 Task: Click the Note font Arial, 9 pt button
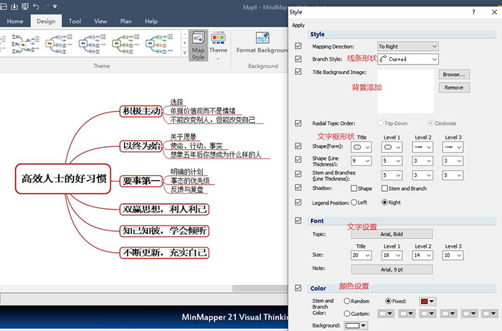[392, 269]
